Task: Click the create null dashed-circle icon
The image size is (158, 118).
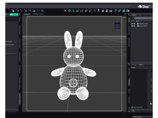Action: pyautogui.click(x=39, y=11)
